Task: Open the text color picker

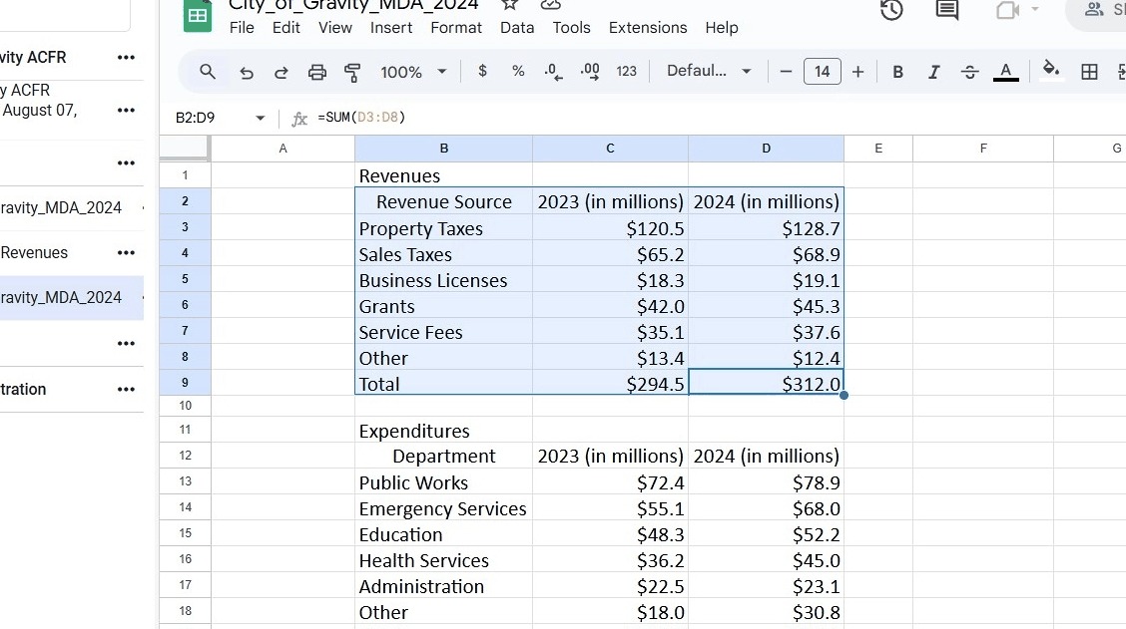Action: click(1005, 72)
